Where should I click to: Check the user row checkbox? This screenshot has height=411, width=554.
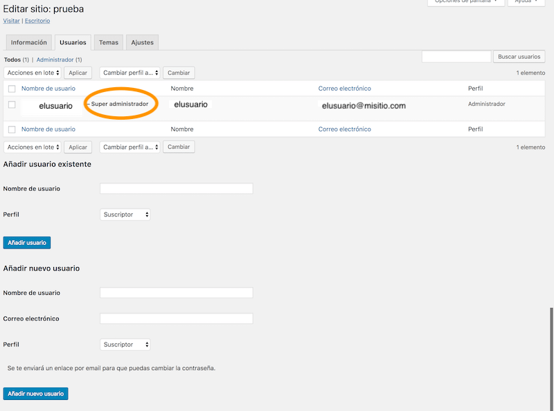point(12,104)
